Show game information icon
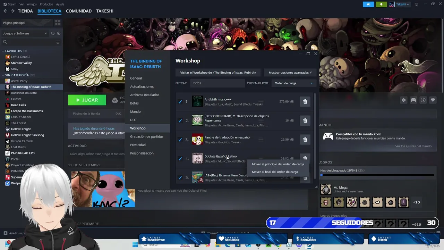 (423, 100)
